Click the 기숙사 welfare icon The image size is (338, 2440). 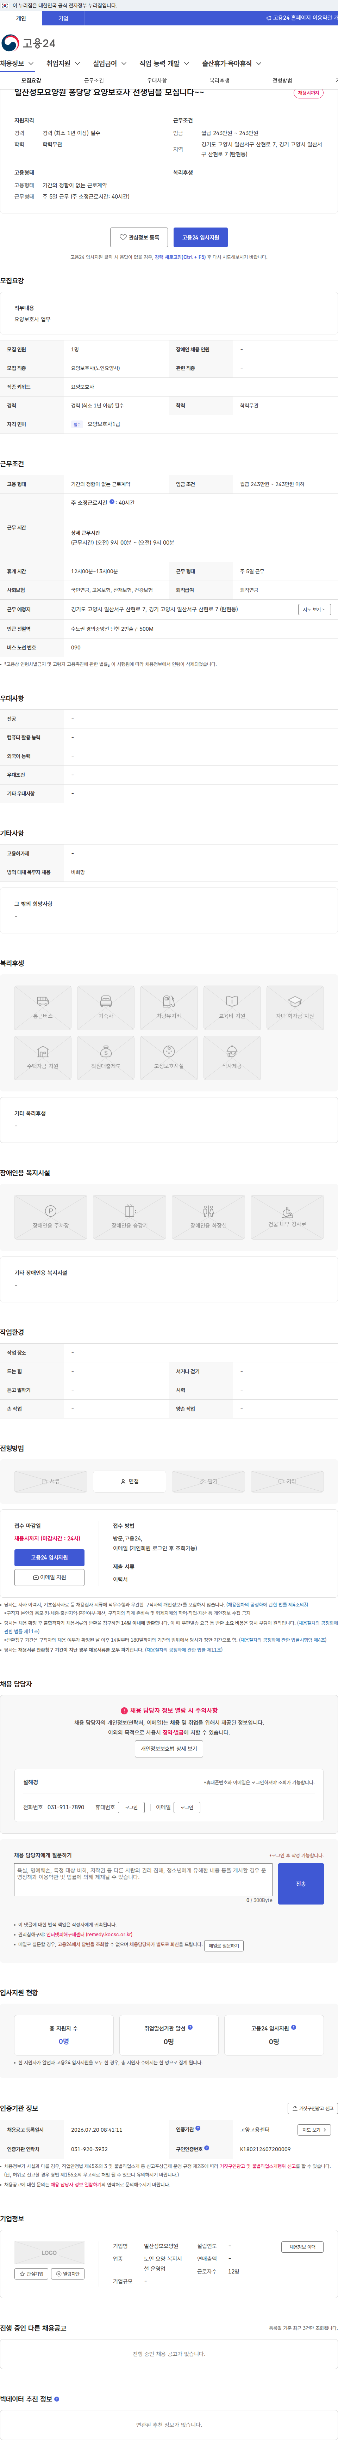106,1008
